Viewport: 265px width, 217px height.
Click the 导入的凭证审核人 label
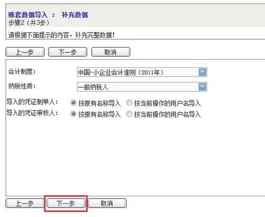pos(32,113)
